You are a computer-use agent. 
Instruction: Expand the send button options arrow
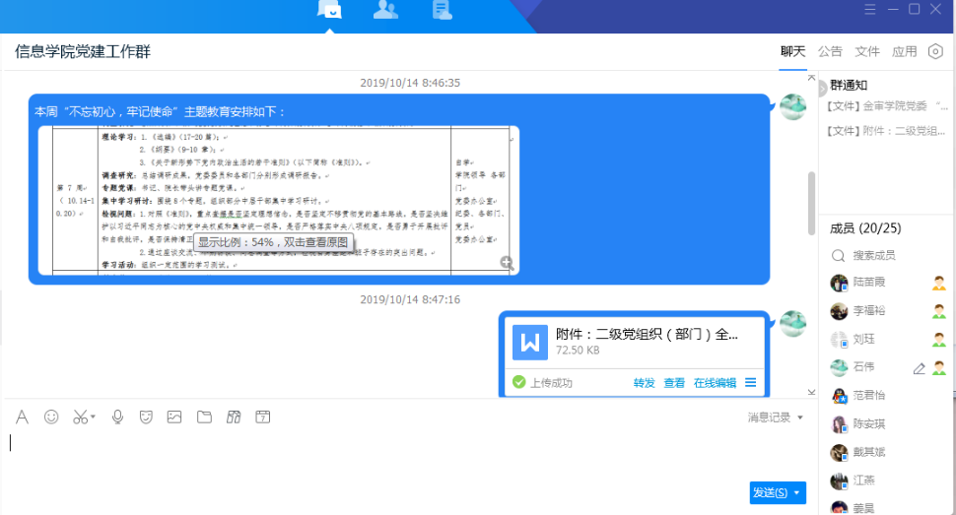(x=796, y=492)
